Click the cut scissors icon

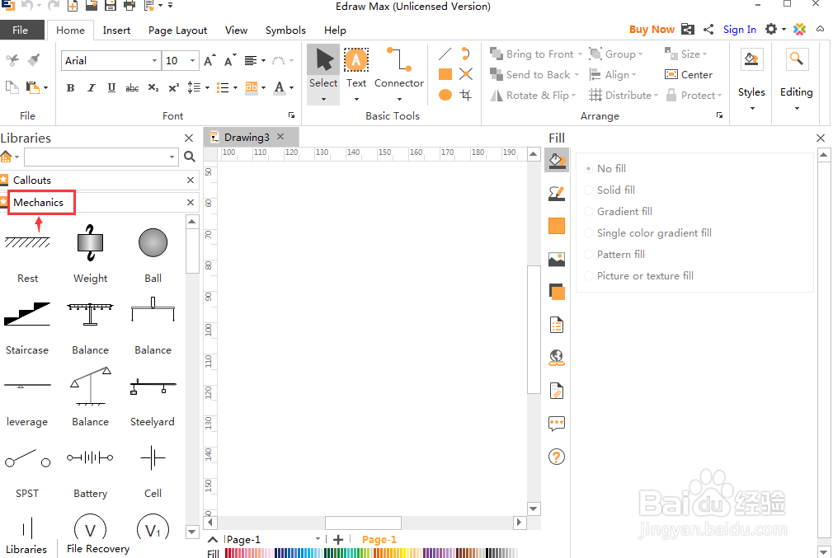12,59
